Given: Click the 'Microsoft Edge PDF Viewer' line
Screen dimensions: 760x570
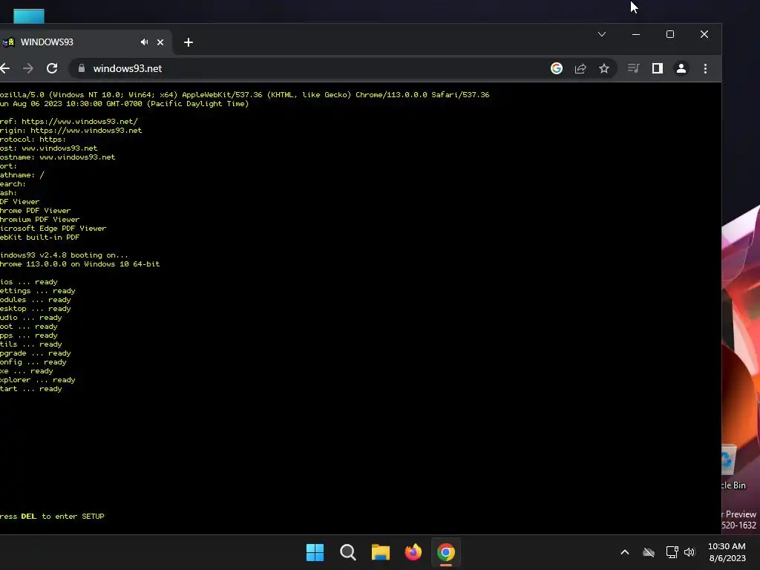Looking at the screenshot, I should tap(53, 229).
